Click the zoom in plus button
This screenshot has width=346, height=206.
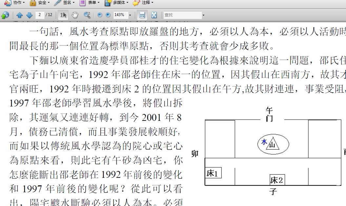[108, 15]
